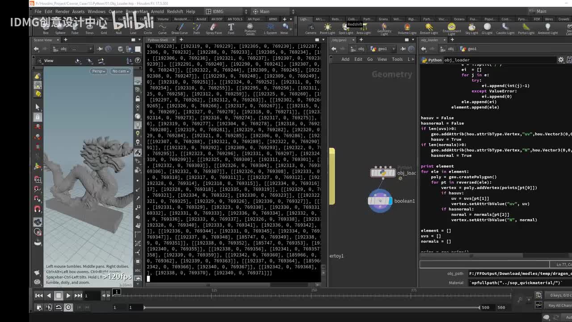Pick the Spray Paint shelf tool

[214, 28]
